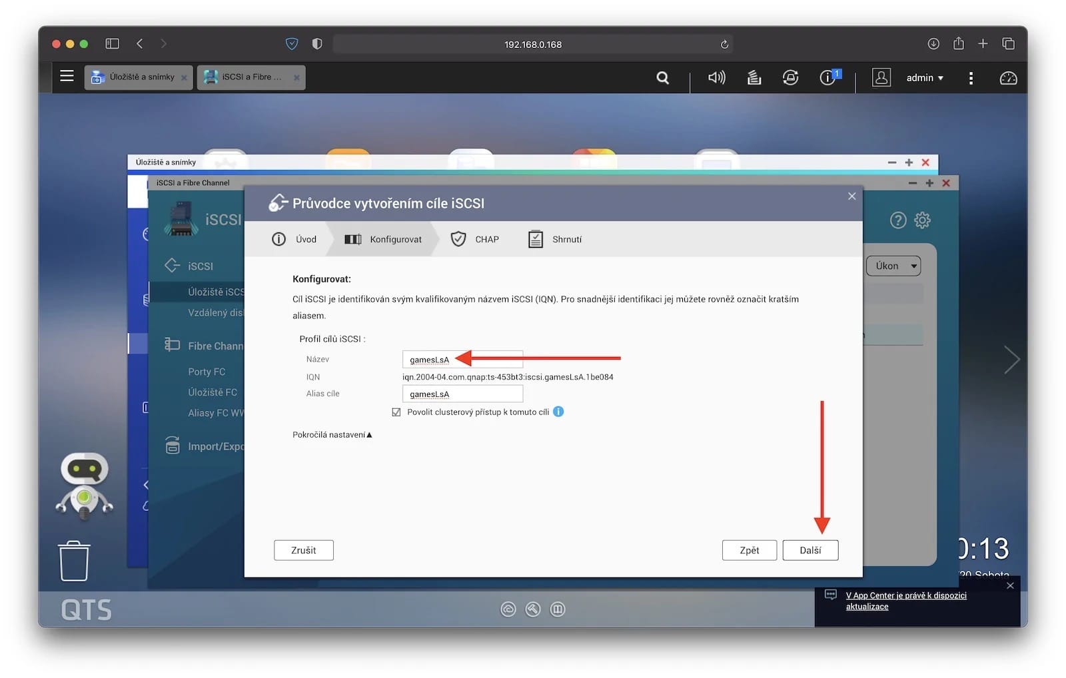Open the Úkon dropdown
Viewport: 1066px width, 678px height.
click(x=893, y=266)
